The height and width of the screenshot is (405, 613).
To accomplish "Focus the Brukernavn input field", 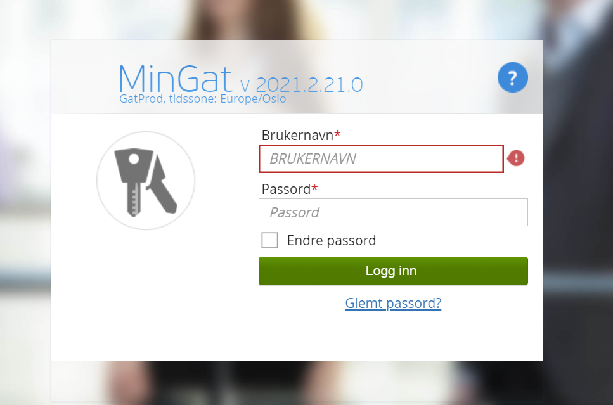I will click(381, 158).
